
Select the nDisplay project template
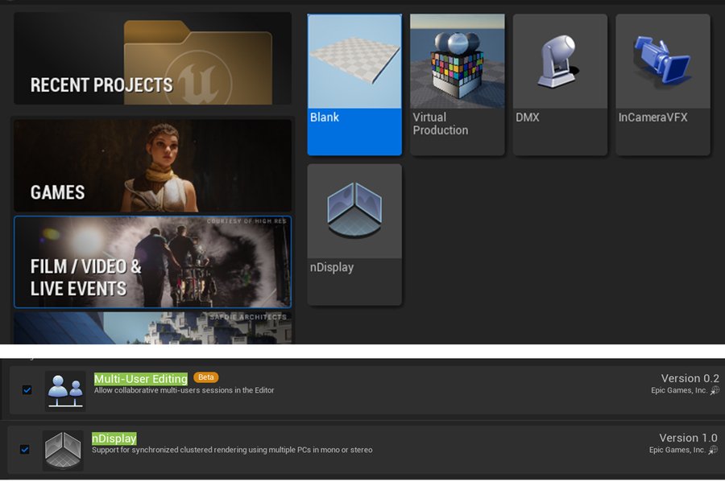(x=354, y=235)
